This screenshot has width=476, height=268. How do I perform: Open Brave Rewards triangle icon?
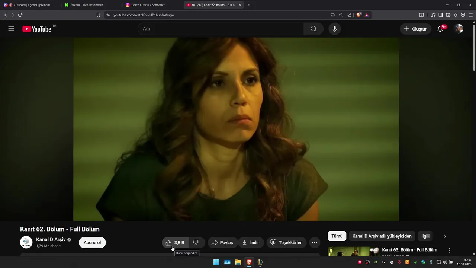pos(367,15)
